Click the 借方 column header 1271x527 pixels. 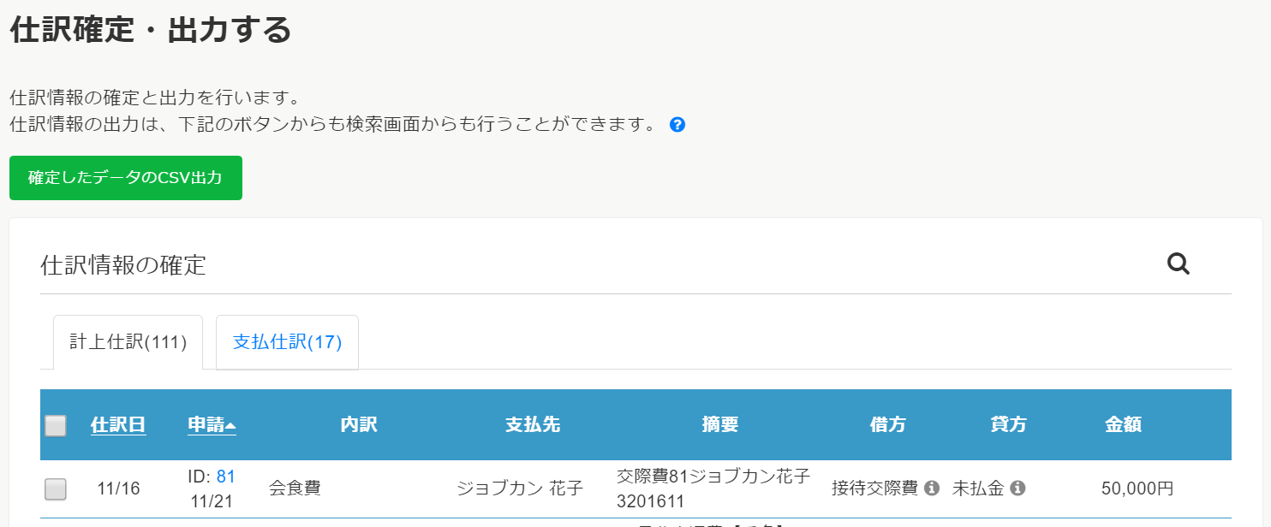[887, 424]
